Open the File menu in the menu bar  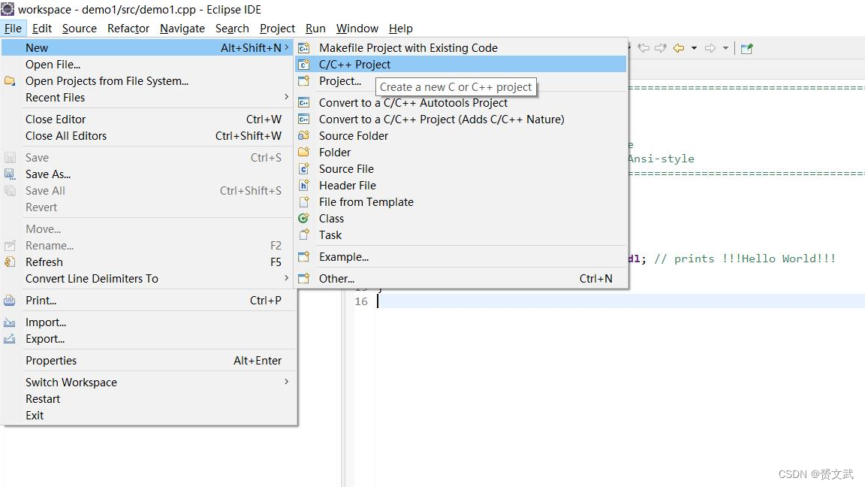[x=13, y=29]
